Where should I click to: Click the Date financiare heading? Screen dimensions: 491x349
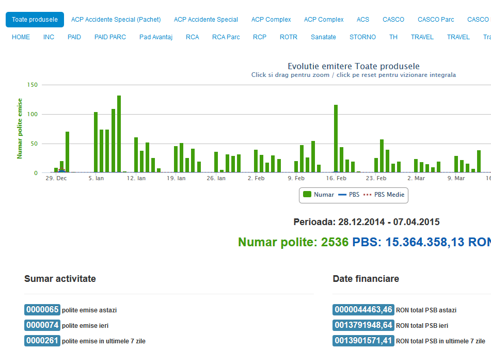[366, 279]
